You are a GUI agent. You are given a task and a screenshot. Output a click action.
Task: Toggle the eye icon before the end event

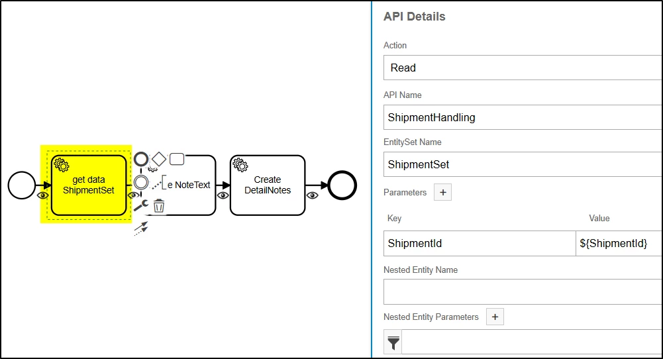click(313, 195)
